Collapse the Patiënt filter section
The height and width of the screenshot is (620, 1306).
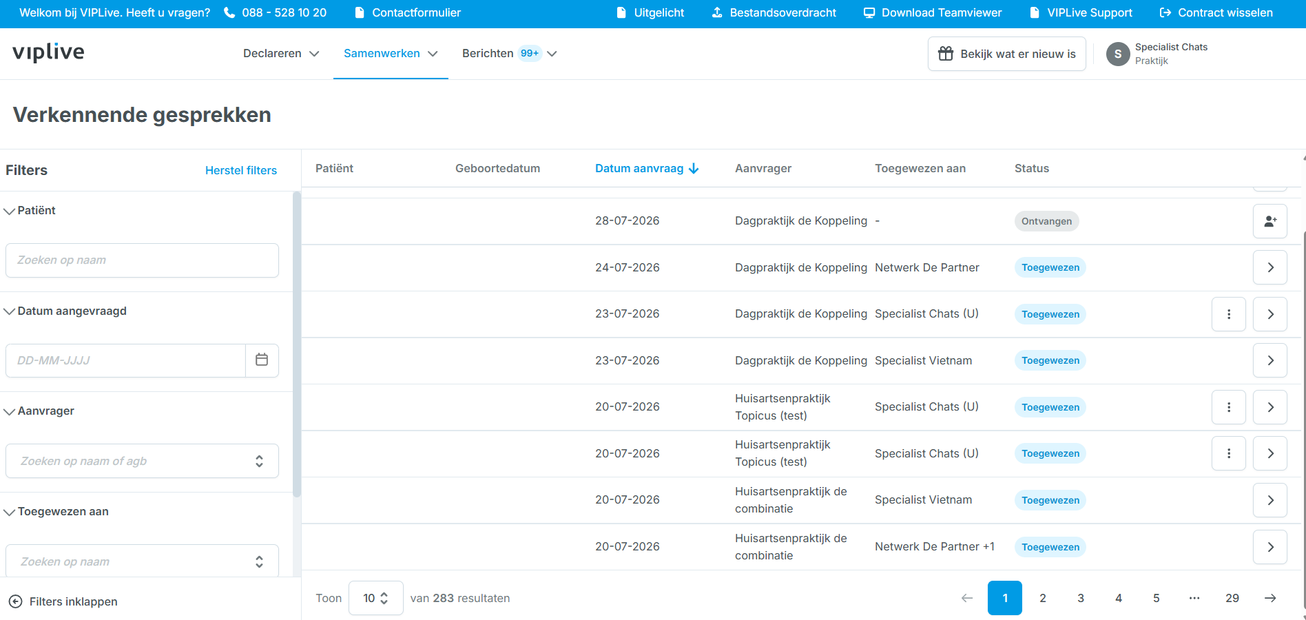(30, 211)
